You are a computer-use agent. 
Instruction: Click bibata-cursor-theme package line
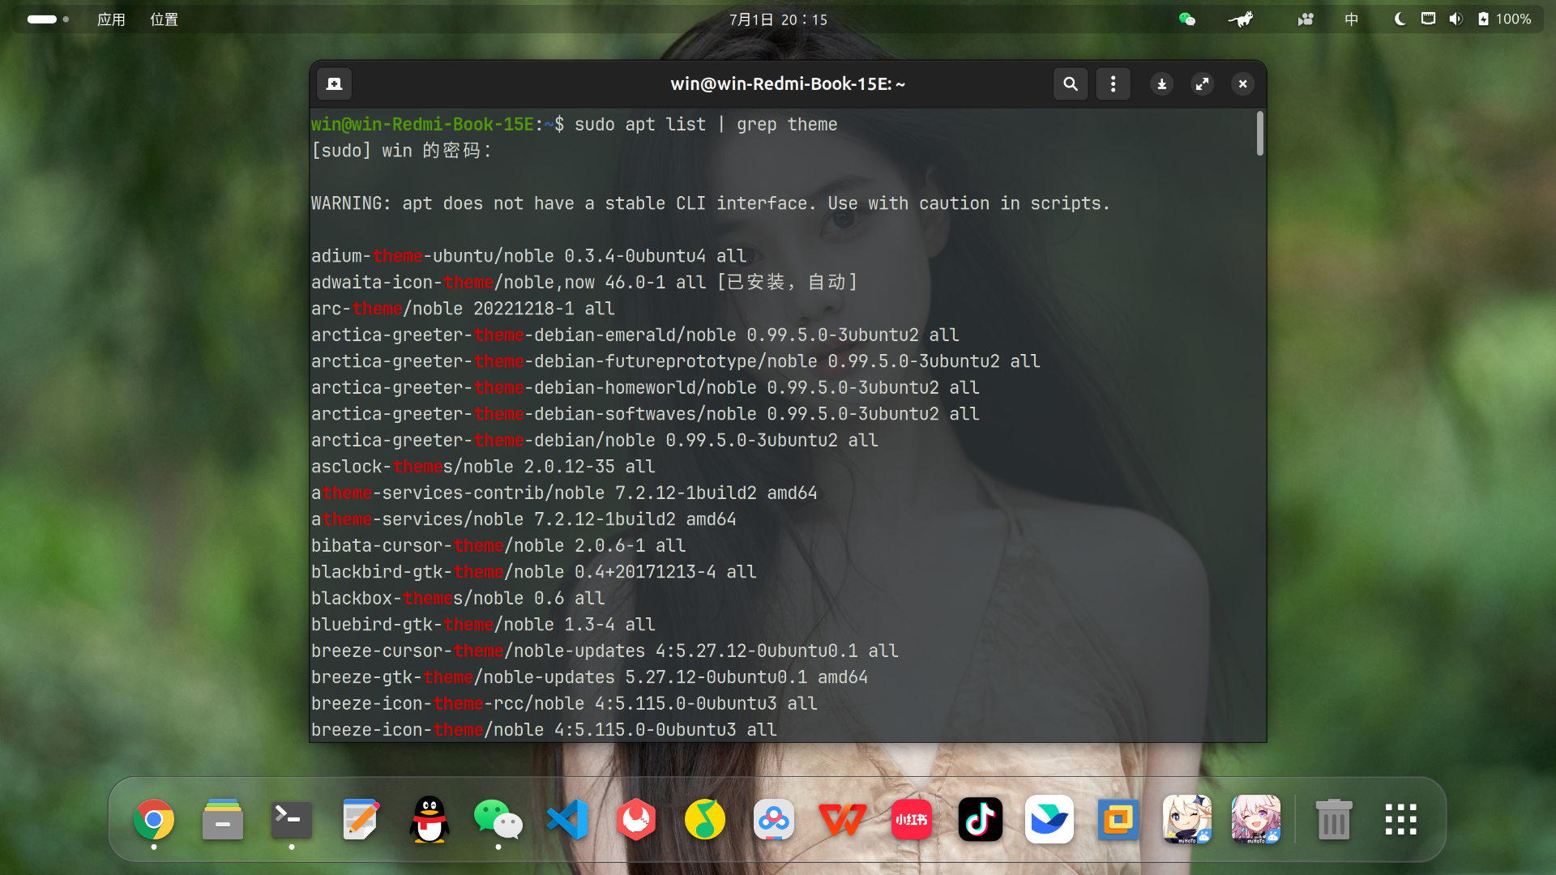[498, 545]
